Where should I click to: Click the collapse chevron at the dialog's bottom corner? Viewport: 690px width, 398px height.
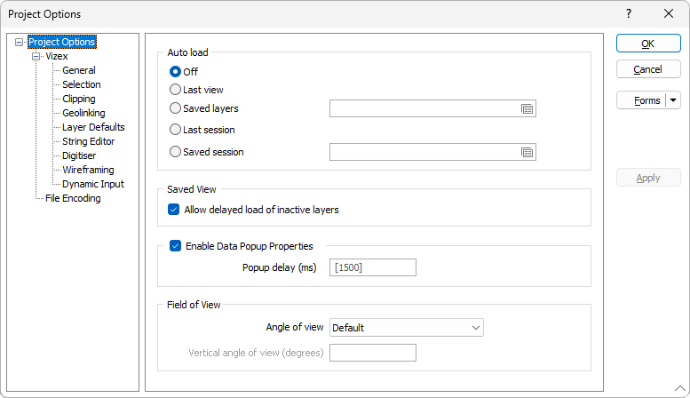click(680, 388)
